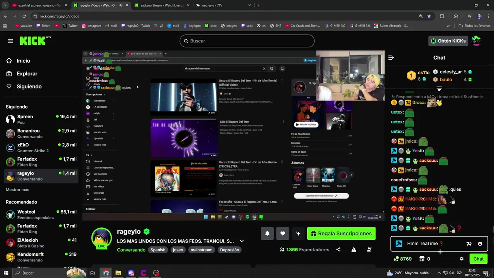This screenshot has height=278, width=494.
Task: Expand hidden bookmarks overflow chevron
Action: click(x=448, y=26)
